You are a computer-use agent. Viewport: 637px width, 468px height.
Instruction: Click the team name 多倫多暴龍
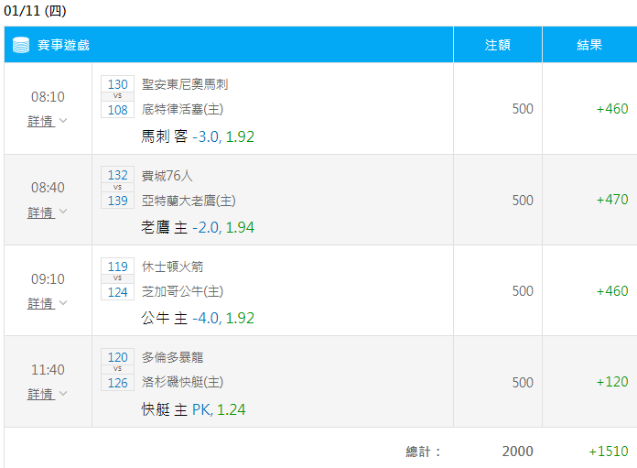172,357
